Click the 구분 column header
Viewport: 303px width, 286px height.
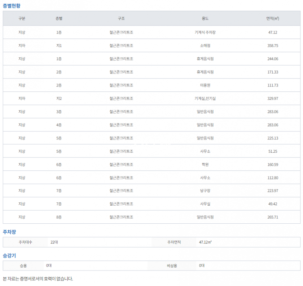point(22,18)
